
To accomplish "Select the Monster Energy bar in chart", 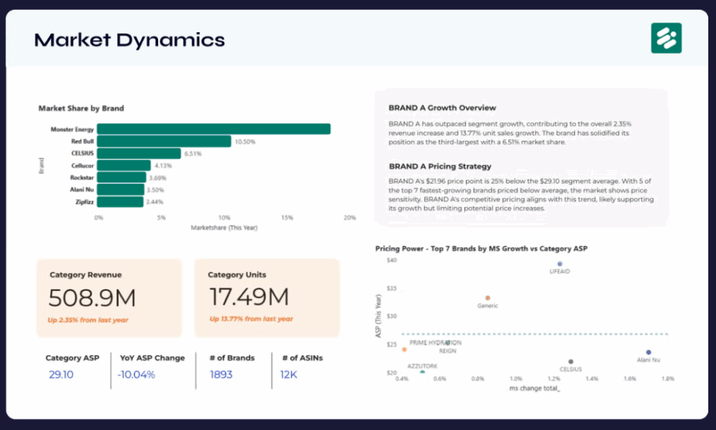I will tap(213, 129).
